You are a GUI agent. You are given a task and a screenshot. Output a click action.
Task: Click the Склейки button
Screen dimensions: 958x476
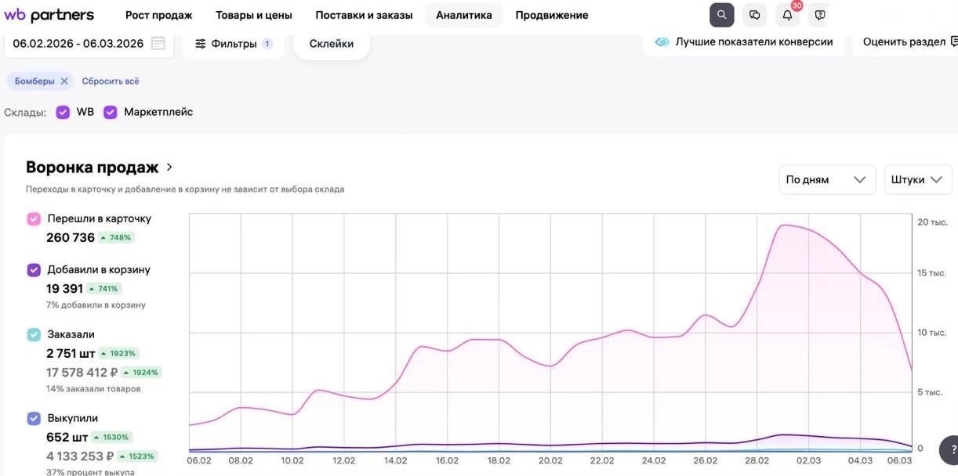pyautogui.click(x=331, y=44)
